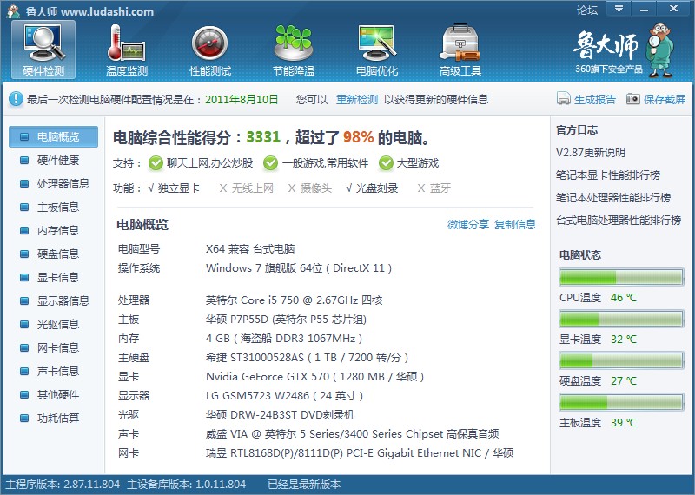Click the 硬盘温度 progress bar

621,360
